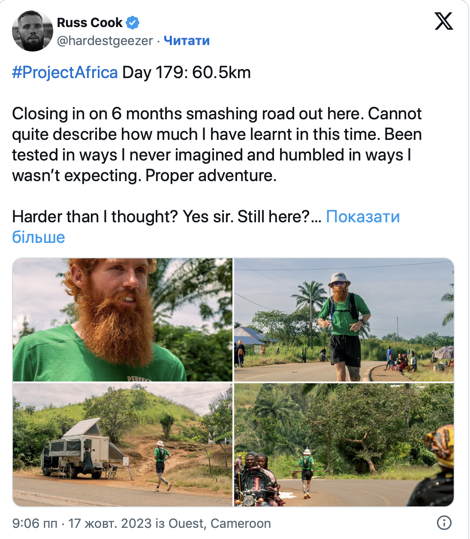Click the 'Day 179: 60.5km' text
The width and height of the screenshot is (470, 539).
point(187,73)
